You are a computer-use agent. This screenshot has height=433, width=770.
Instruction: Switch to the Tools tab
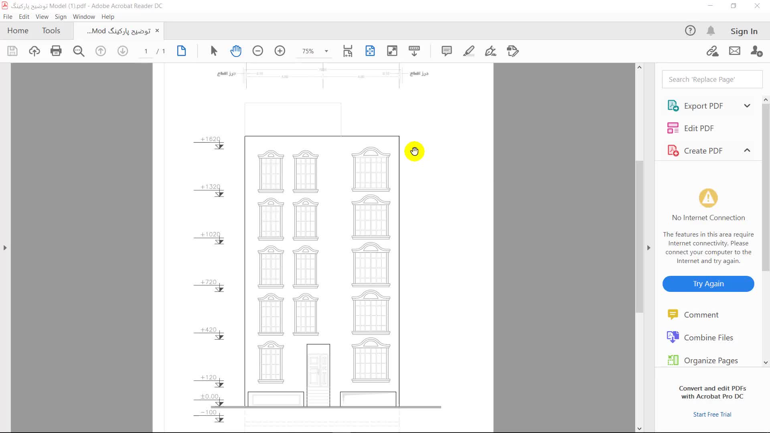coord(51,30)
